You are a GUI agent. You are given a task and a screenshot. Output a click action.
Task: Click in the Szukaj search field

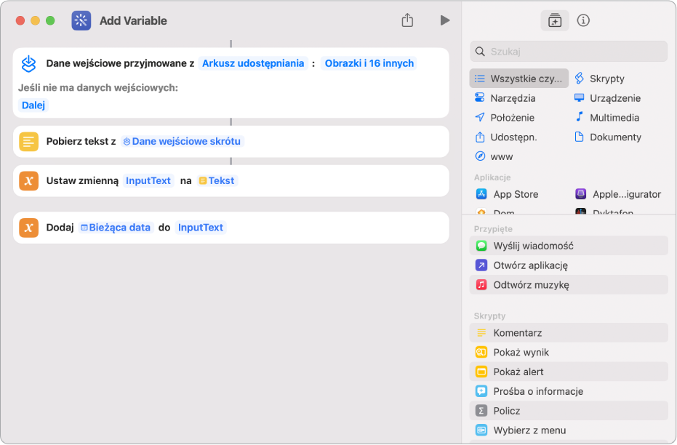574,52
